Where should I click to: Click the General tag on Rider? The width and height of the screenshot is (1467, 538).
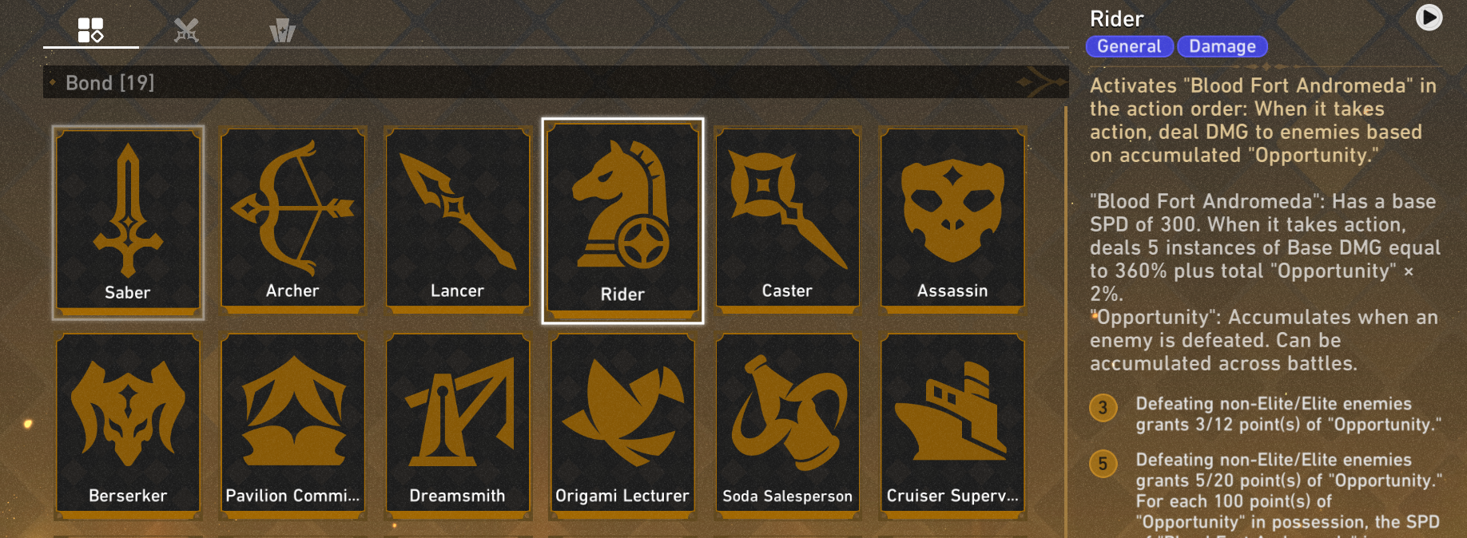(1129, 46)
